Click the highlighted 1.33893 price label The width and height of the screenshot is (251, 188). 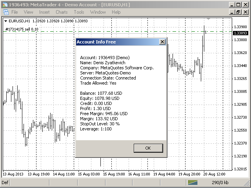240,33
